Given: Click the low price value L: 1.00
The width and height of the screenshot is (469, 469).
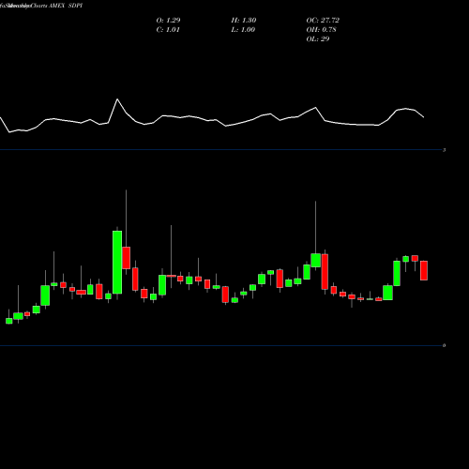Looking at the screenshot, I should (x=243, y=30).
